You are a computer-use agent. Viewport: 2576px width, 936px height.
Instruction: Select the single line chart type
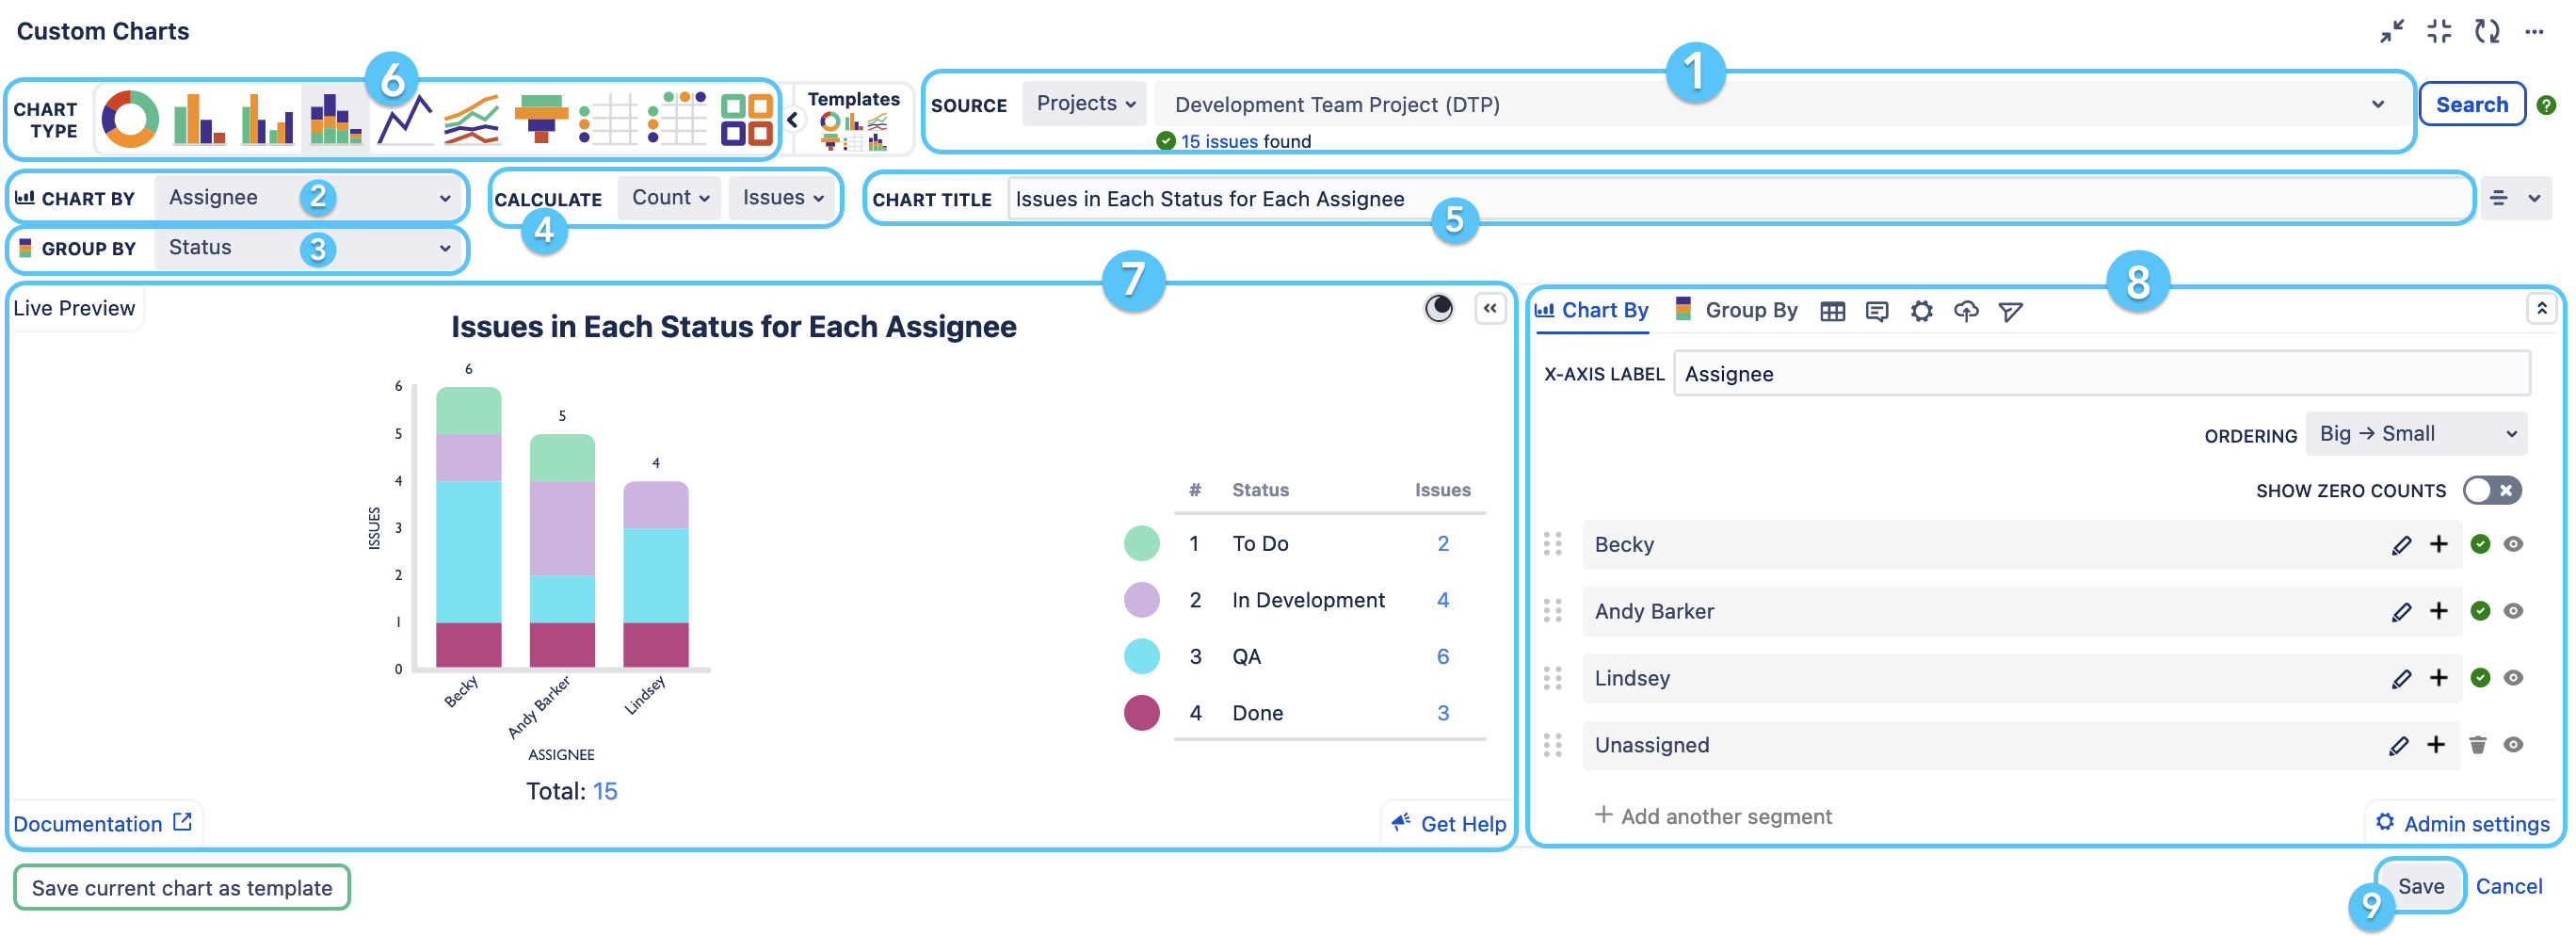click(404, 119)
